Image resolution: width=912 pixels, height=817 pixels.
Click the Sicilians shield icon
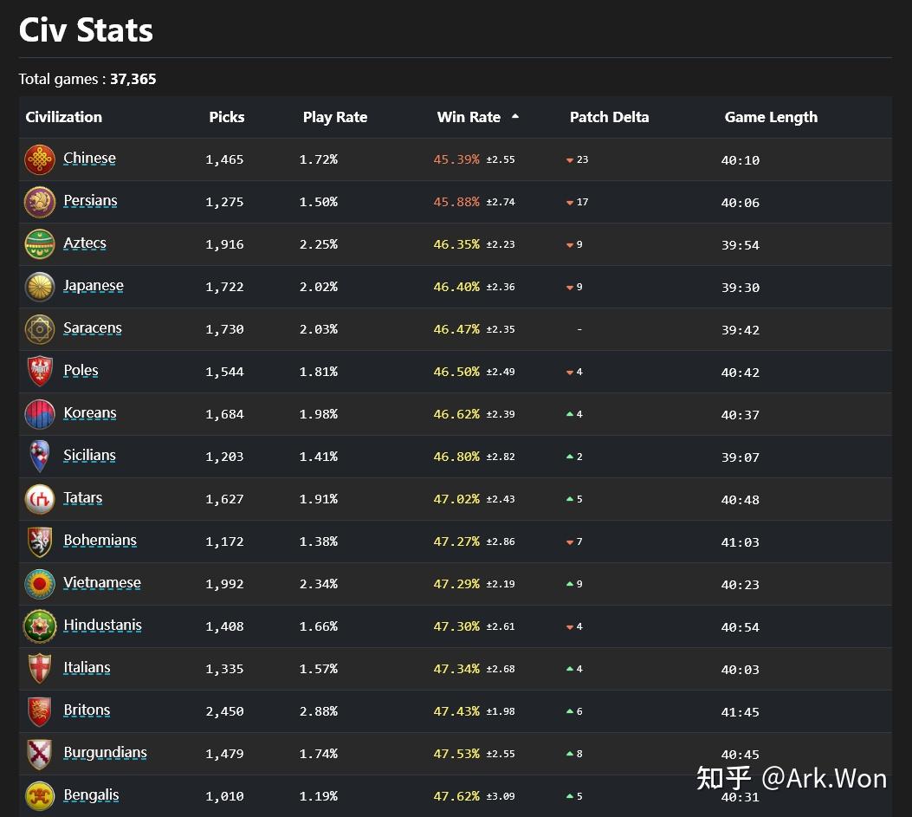tap(40, 457)
